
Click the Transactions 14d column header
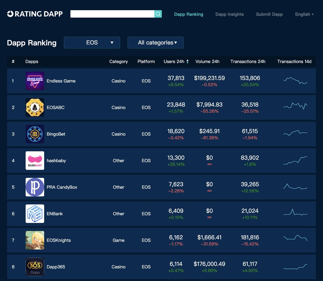click(294, 62)
